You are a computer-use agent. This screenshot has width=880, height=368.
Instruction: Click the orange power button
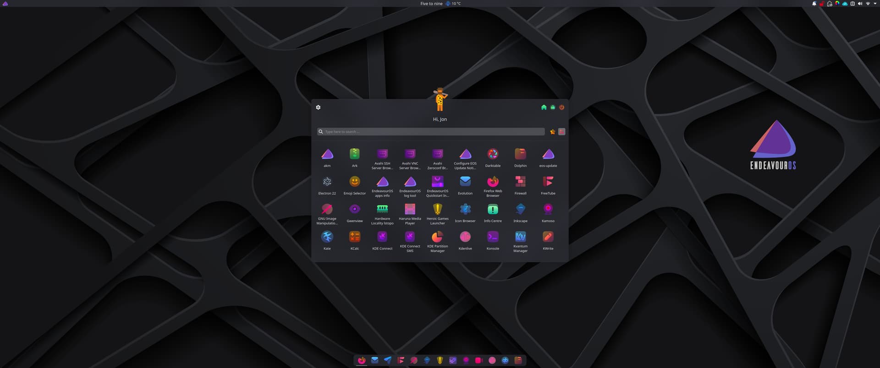tap(561, 107)
